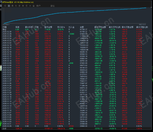Viewport: 153px width, 132px height.
Task: Click the 手数 column header
Action: pos(17,27)
